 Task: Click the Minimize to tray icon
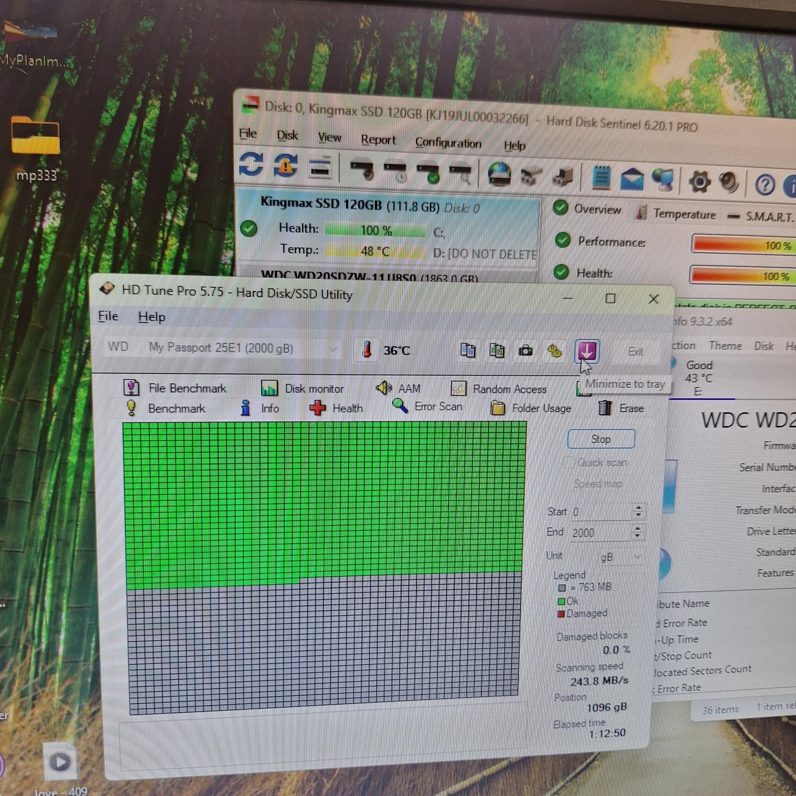587,351
